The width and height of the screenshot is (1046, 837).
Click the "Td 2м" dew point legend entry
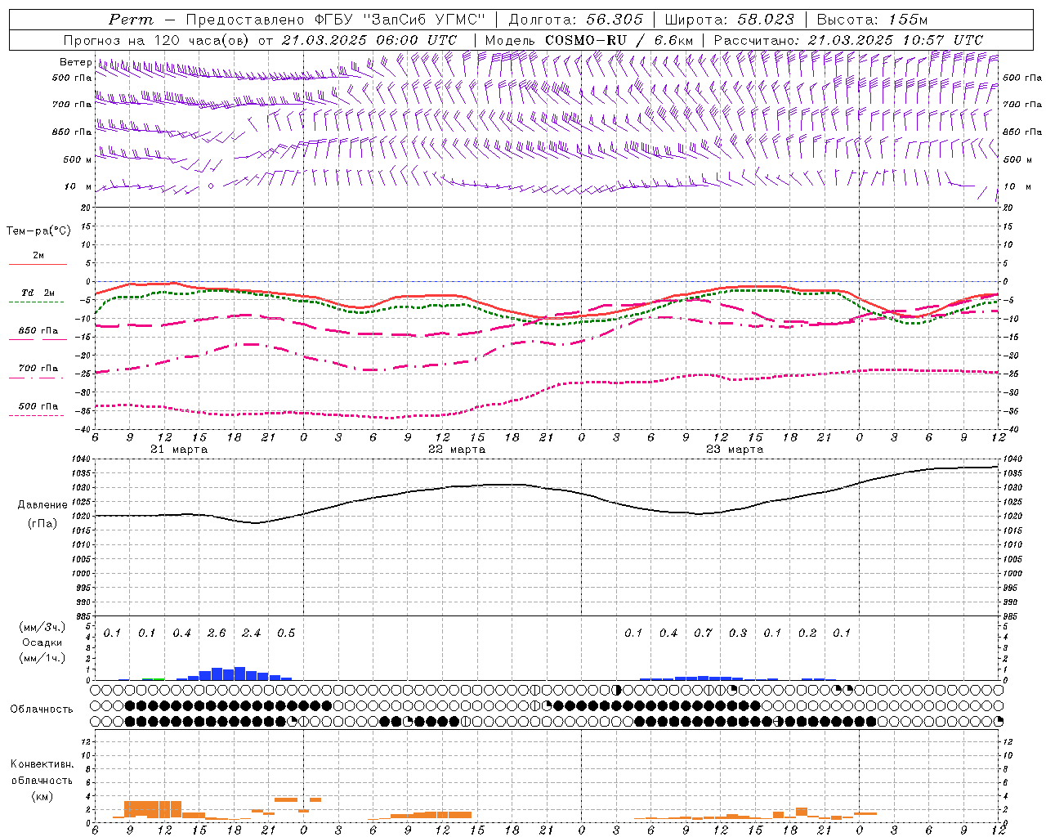pos(38,293)
